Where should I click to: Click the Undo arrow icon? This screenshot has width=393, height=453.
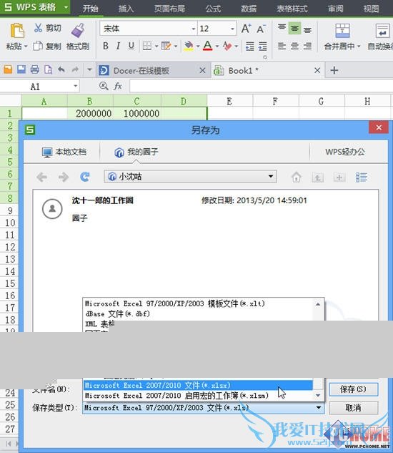click(x=61, y=69)
